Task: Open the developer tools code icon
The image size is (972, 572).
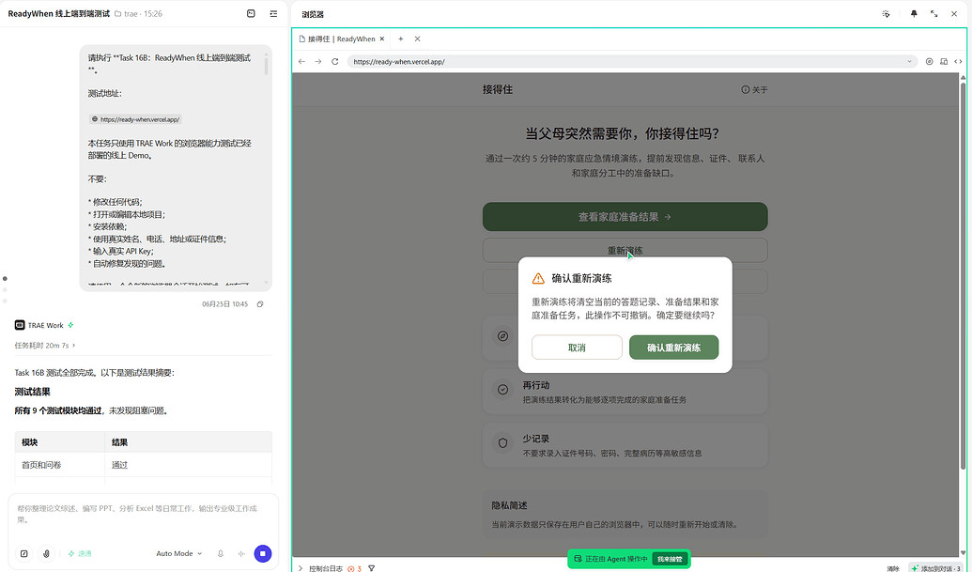Action: [958, 61]
